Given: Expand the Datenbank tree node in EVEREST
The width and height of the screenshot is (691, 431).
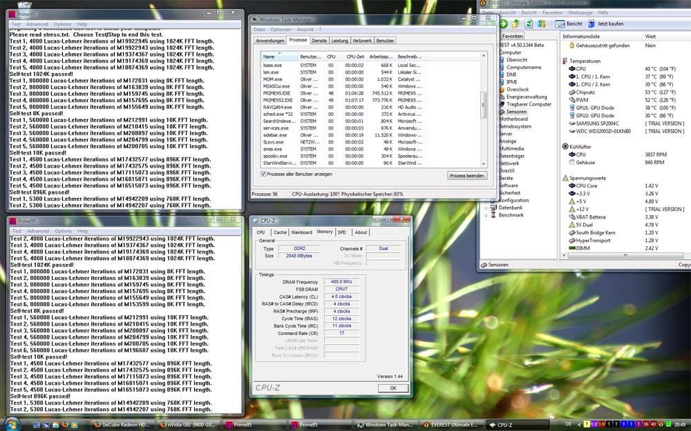Looking at the screenshot, I should click(x=486, y=208).
